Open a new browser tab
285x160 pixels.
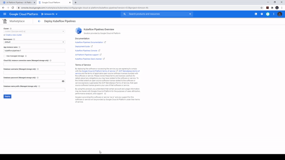coord(76,2)
